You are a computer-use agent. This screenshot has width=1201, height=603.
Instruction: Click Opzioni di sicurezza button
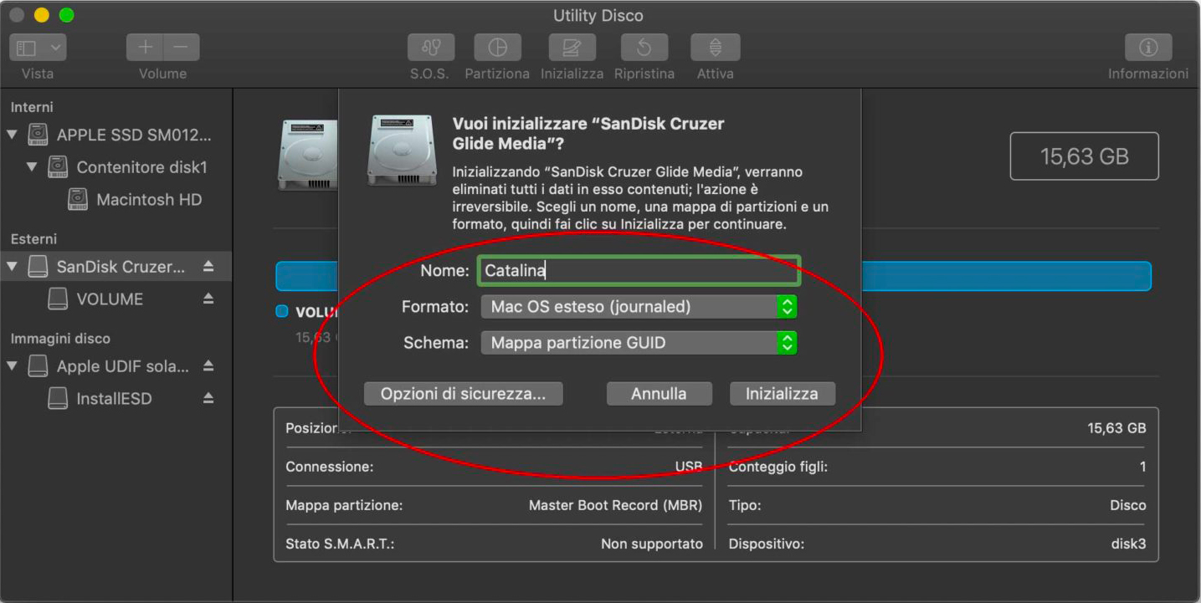tap(463, 394)
